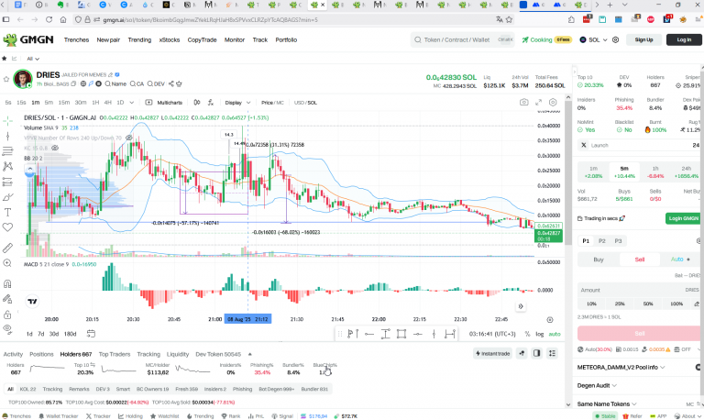This screenshot has height=420, width=704.
Task: Click Login GMGN green button
Action: click(x=683, y=218)
